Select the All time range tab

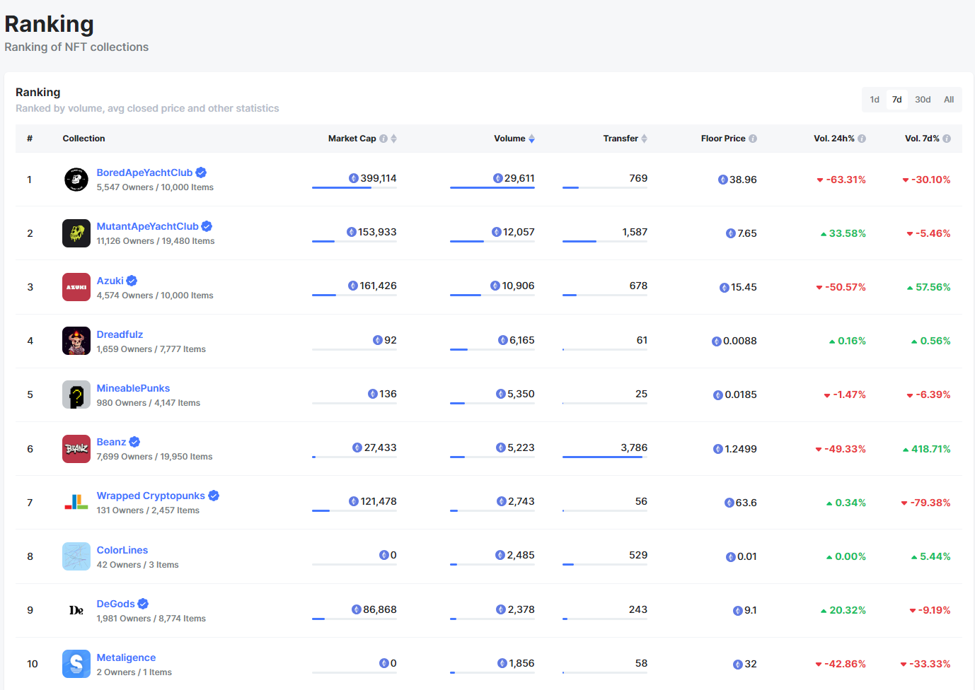coord(949,100)
